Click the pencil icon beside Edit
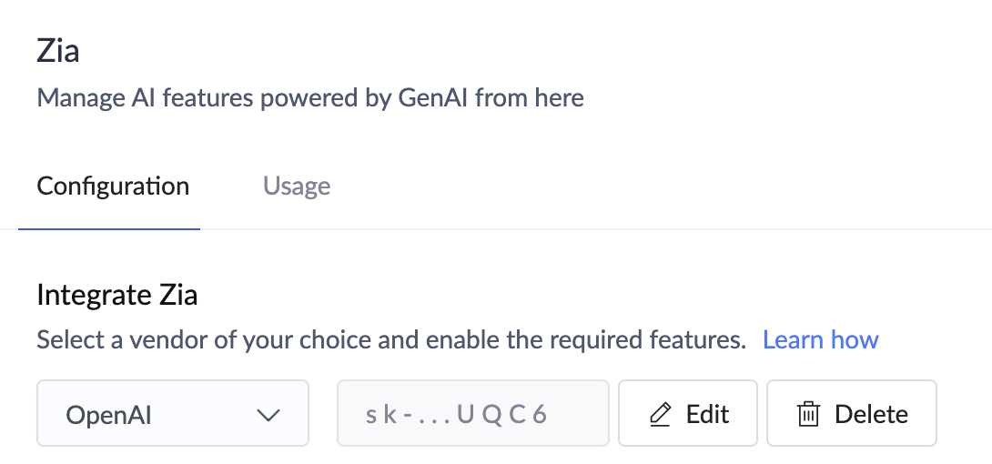 tap(660, 415)
